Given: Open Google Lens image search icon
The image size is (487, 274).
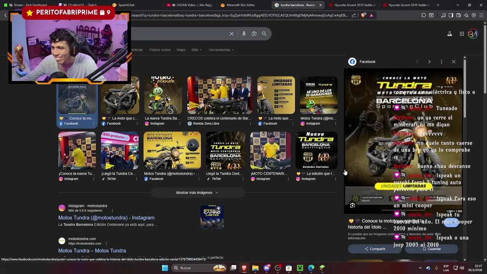Looking at the screenshot, I should point(254,34).
